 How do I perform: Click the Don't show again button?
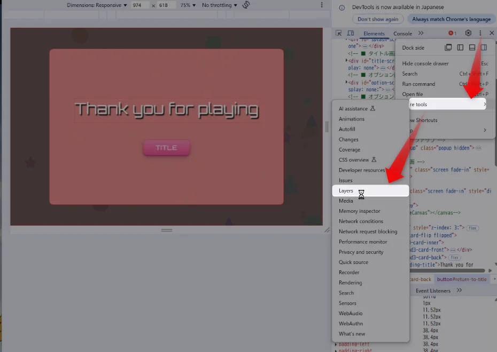coord(378,19)
